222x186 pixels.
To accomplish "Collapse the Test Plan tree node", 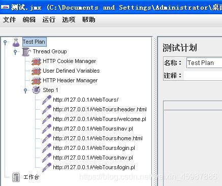I will click(x=6, y=42).
